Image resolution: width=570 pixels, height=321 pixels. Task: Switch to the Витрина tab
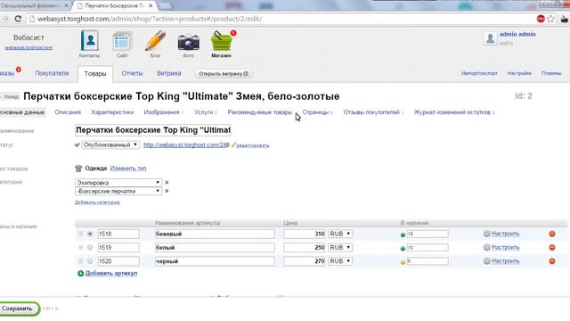(x=169, y=73)
